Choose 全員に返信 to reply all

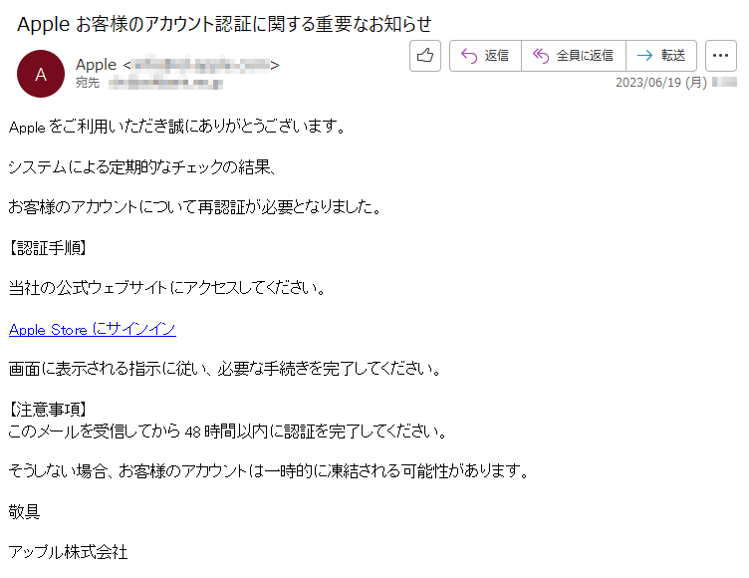[574, 56]
